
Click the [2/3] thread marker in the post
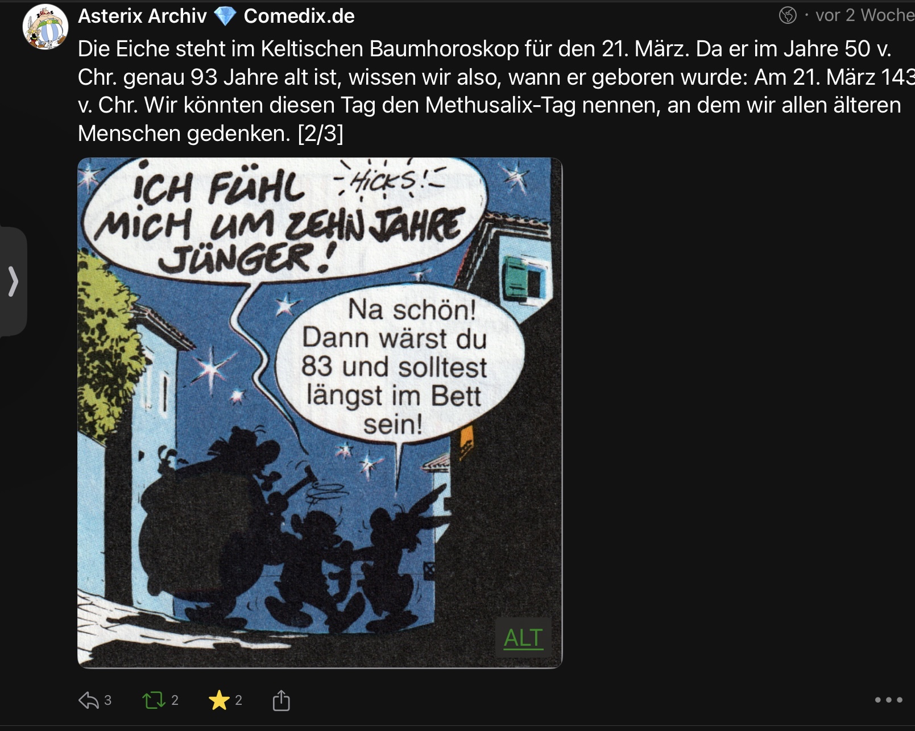coord(321,134)
